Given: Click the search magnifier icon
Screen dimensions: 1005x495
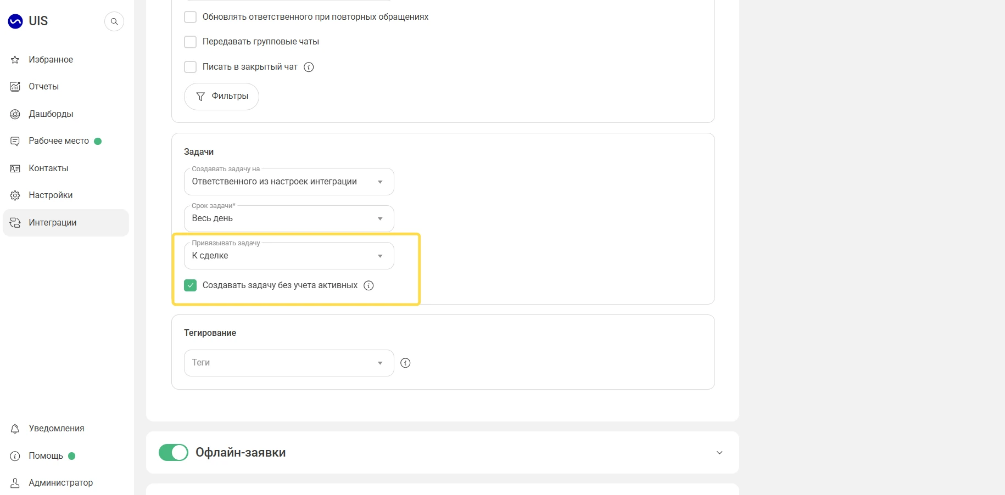Looking at the screenshot, I should (x=114, y=21).
